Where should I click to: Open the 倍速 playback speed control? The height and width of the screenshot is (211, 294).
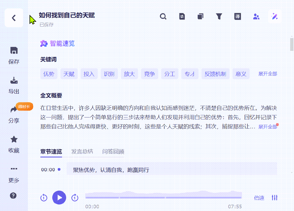(259, 198)
